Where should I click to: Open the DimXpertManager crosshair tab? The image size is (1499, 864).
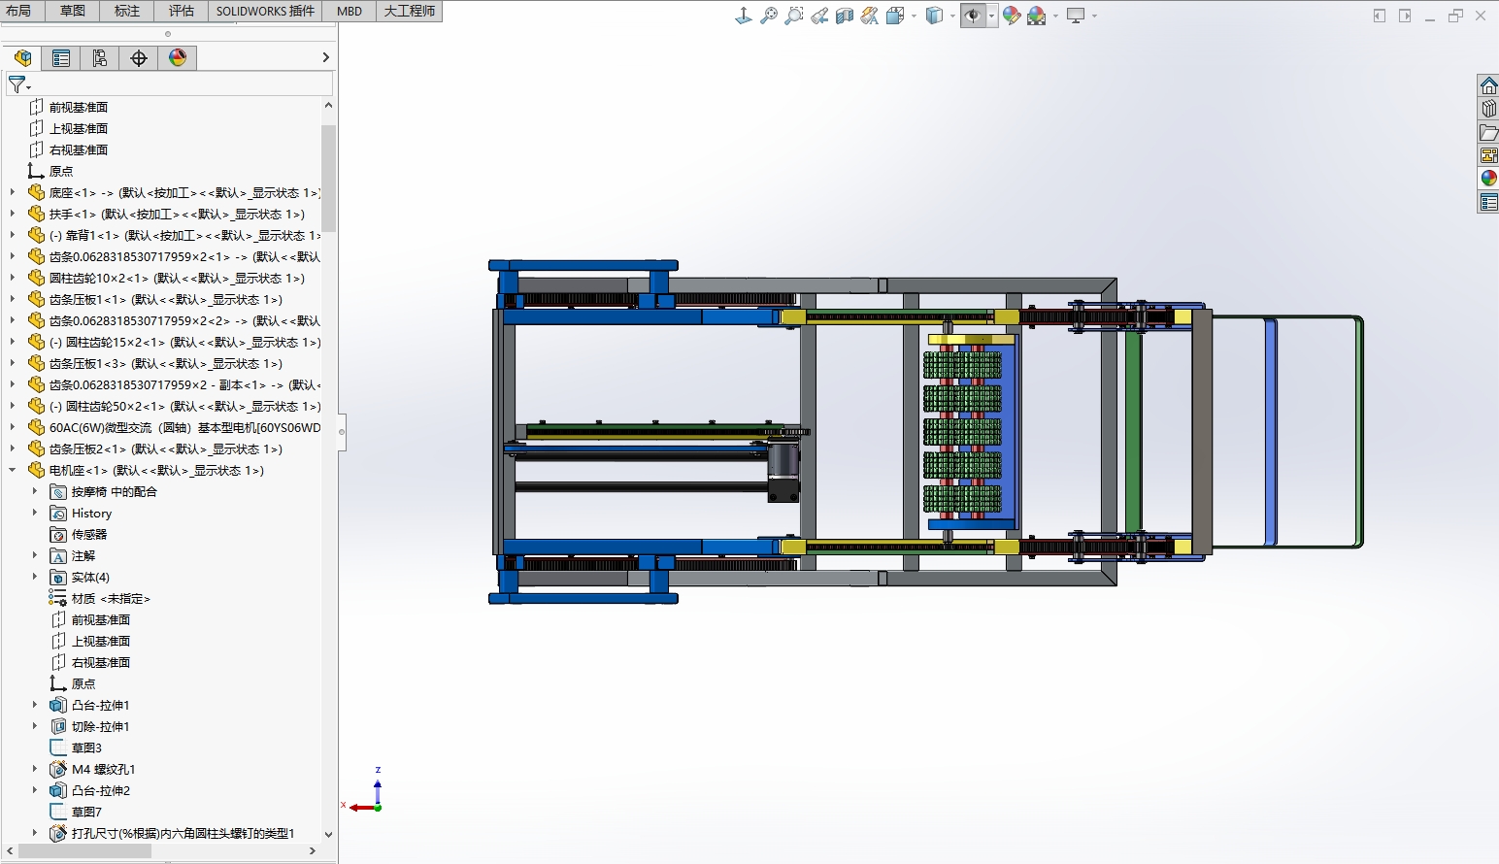pyautogui.click(x=139, y=58)
